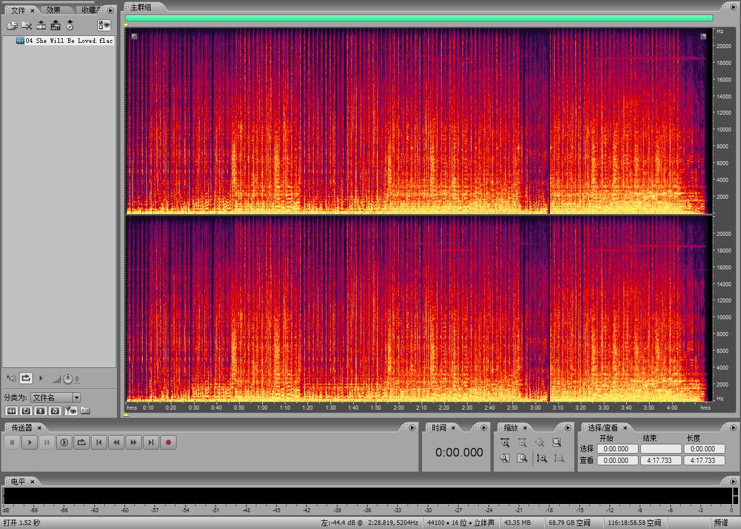The image size is (741, 529).
Task: Click the selection end time field
Action: 661,449
